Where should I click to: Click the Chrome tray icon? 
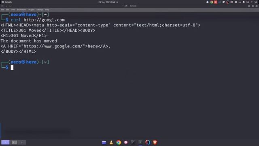211,2
